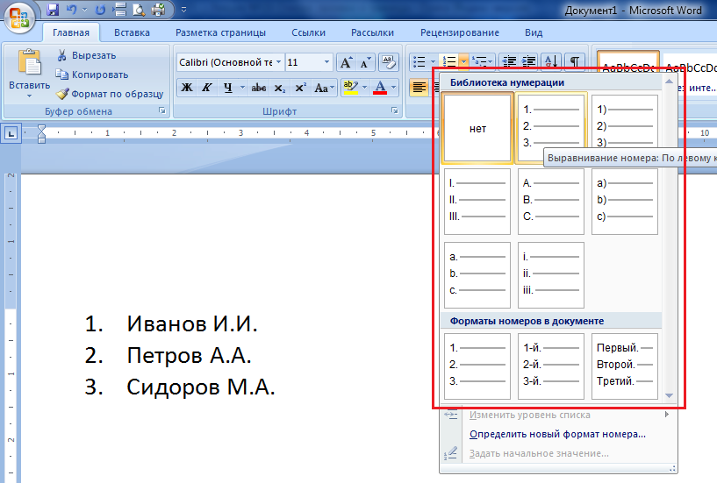Open Буфер обмена dialog launcher
The height and width of the screenshot is (483, 717).
[161, 110]
